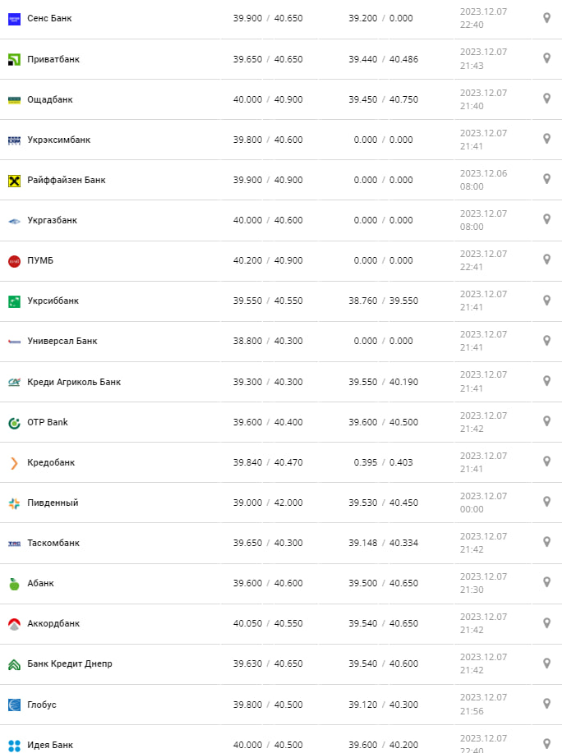The height and width of the screenshot is (753, 562).
Task: Click the Абанк green apple logo
Action: click(14, 584)
